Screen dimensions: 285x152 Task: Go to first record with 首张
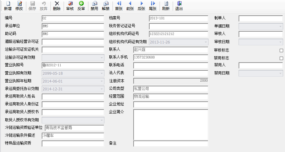119,6
